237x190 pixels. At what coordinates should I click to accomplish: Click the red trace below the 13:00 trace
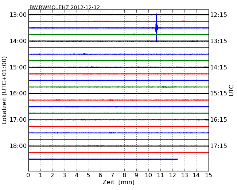118,21
